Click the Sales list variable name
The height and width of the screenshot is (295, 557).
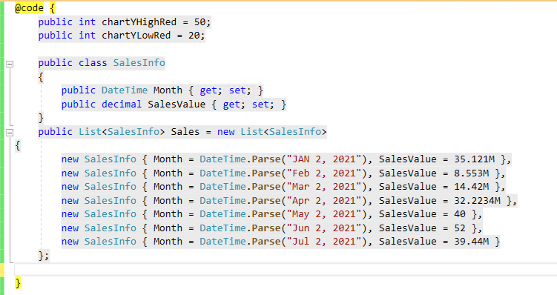[x=185, y=132]
